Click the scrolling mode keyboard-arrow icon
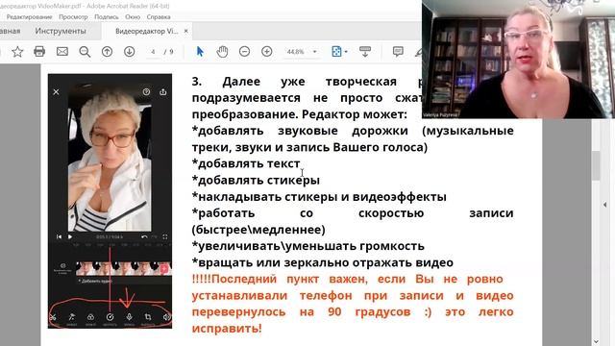 coord(365,51)
